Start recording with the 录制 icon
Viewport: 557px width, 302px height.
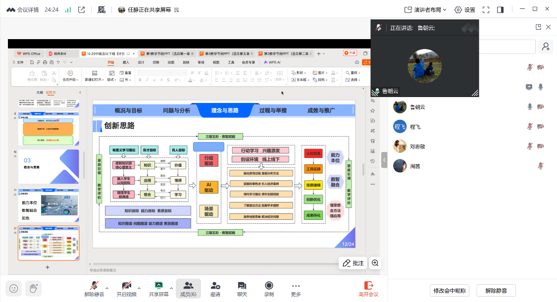tap(269, 289)
